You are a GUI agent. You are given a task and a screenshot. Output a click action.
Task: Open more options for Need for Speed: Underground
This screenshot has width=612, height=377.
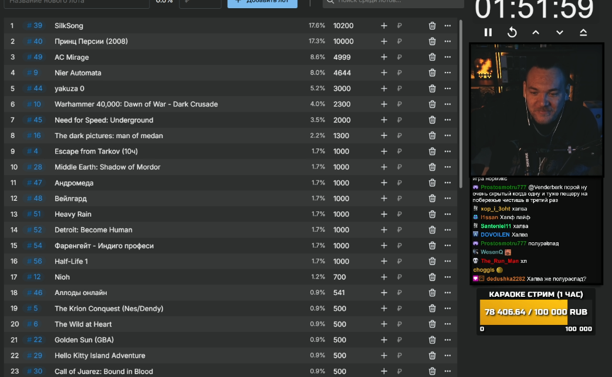coord(448,120)
